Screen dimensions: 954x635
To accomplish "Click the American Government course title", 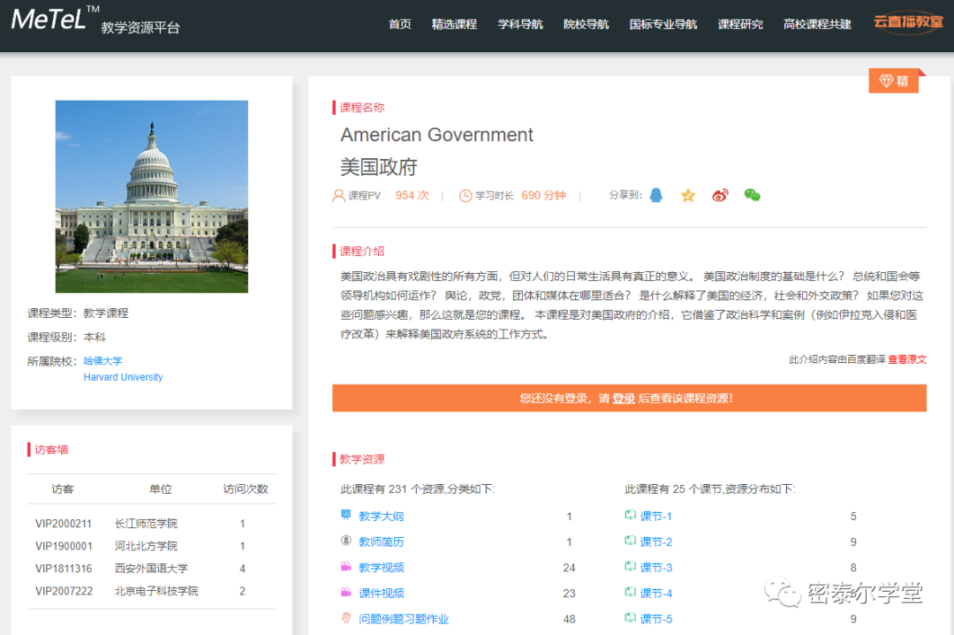I will coord(437,134).
